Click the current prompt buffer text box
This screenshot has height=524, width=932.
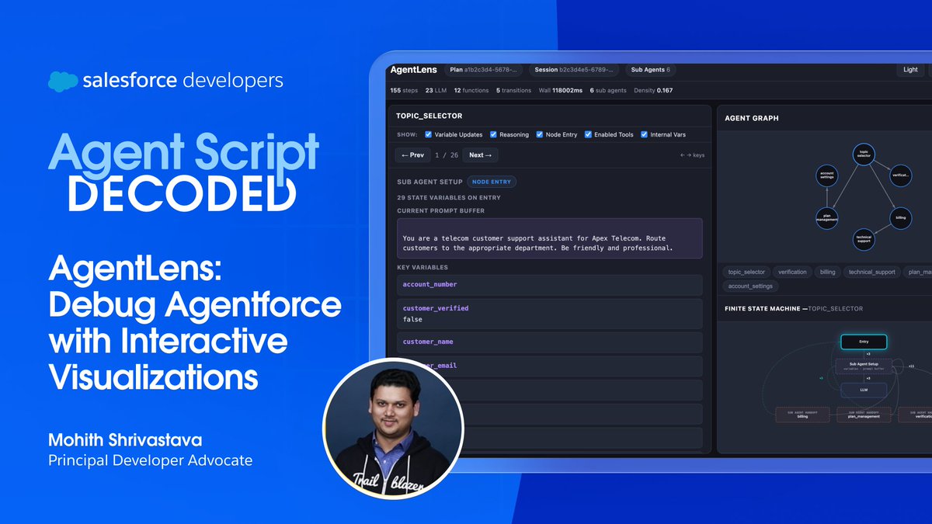(549, 238)
